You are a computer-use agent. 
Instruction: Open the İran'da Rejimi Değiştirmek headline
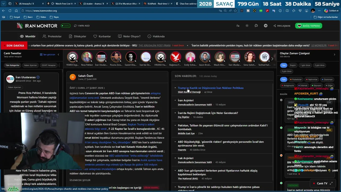coord(208,113)
